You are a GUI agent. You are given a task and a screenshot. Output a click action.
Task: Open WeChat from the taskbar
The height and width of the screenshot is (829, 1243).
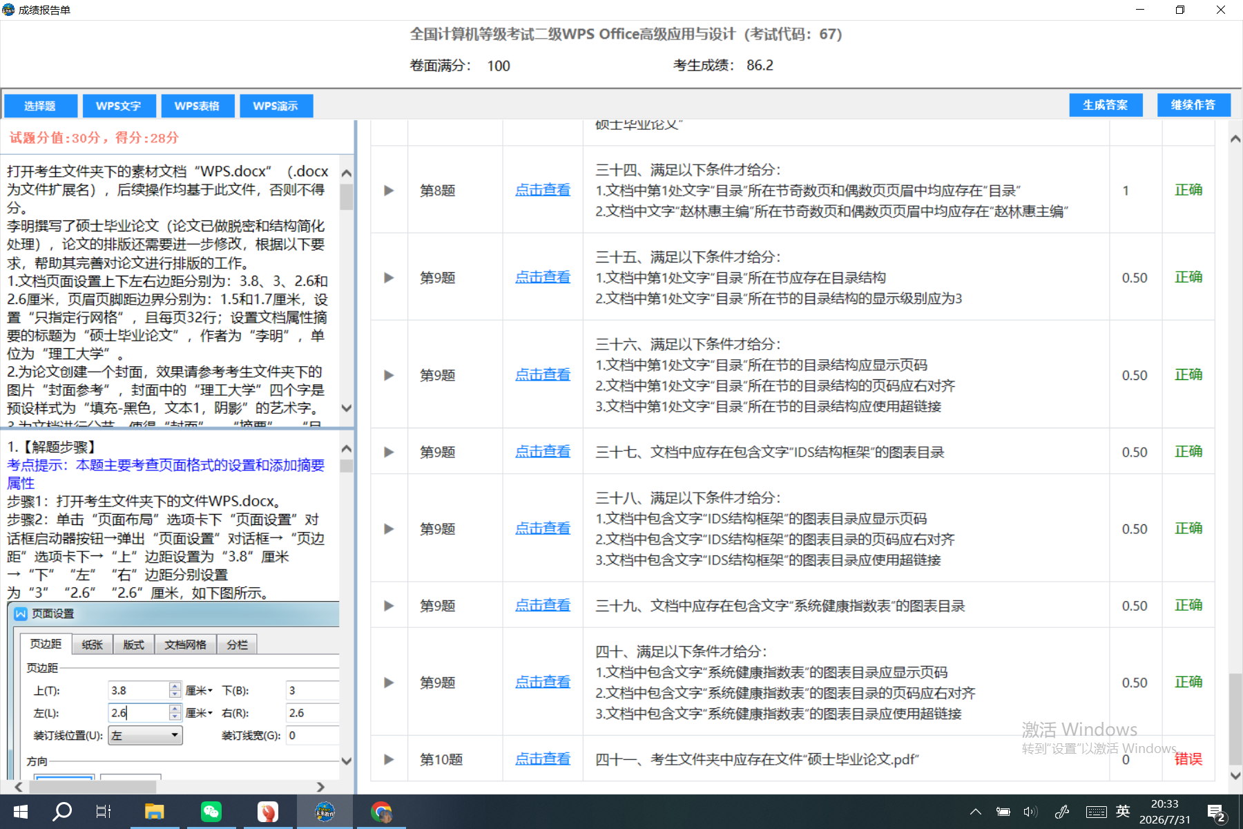click(x=211, y=812)
